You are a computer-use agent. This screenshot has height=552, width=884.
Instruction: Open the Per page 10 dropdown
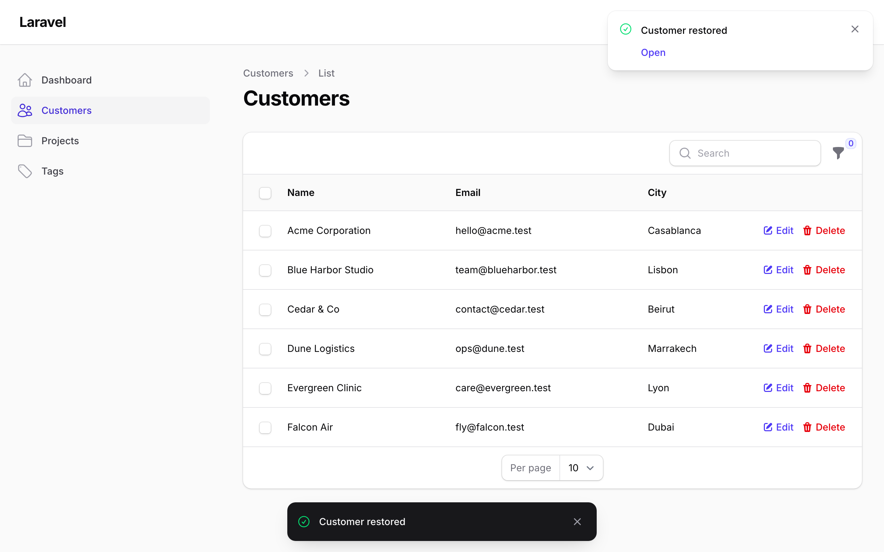click(x=581, y=468)
